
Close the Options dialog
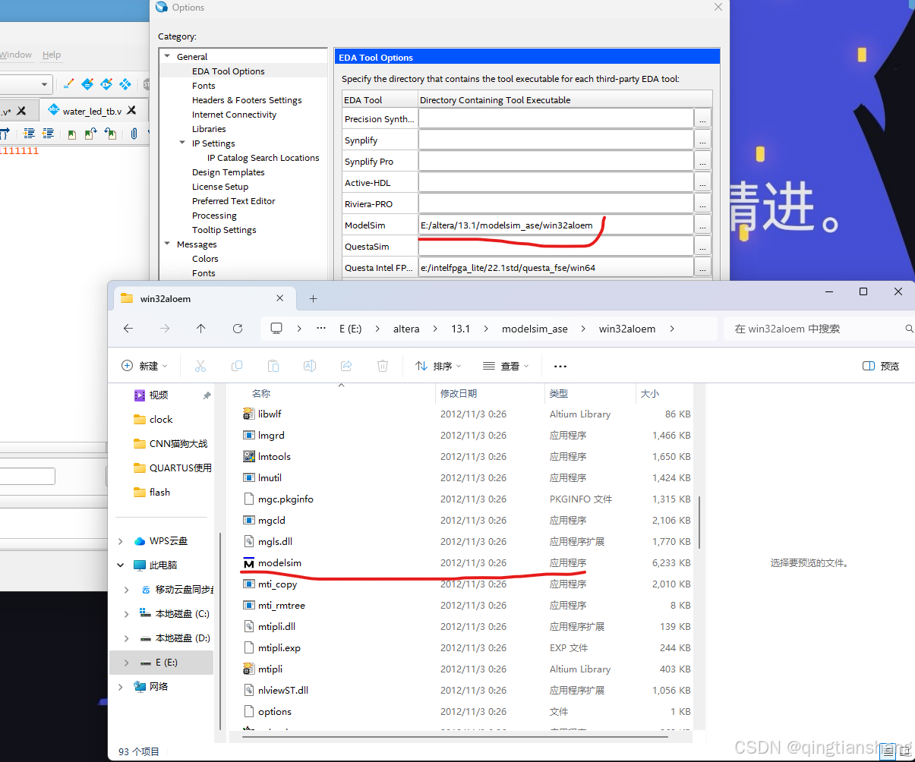pyautogui.click(x=718, y=7)
